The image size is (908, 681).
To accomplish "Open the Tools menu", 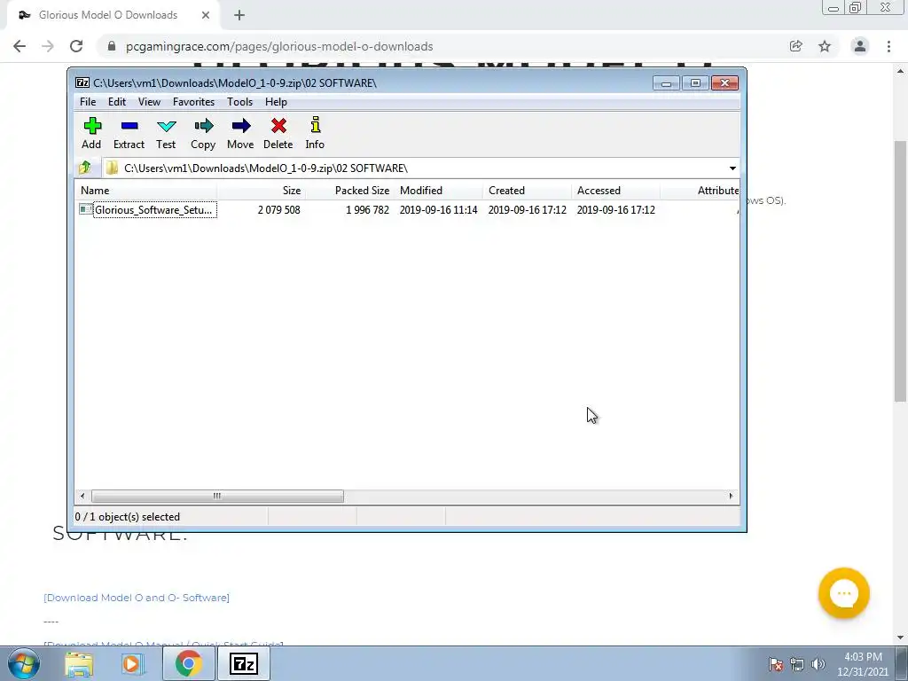I will click(x=239, y=102).
